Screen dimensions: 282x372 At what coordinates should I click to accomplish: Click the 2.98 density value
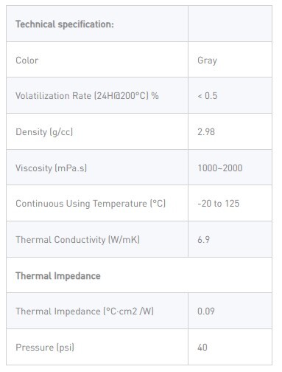[x=206, y=132]
